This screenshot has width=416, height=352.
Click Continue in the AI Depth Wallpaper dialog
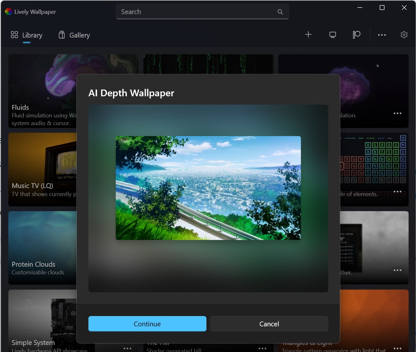[x=147, y=324]
